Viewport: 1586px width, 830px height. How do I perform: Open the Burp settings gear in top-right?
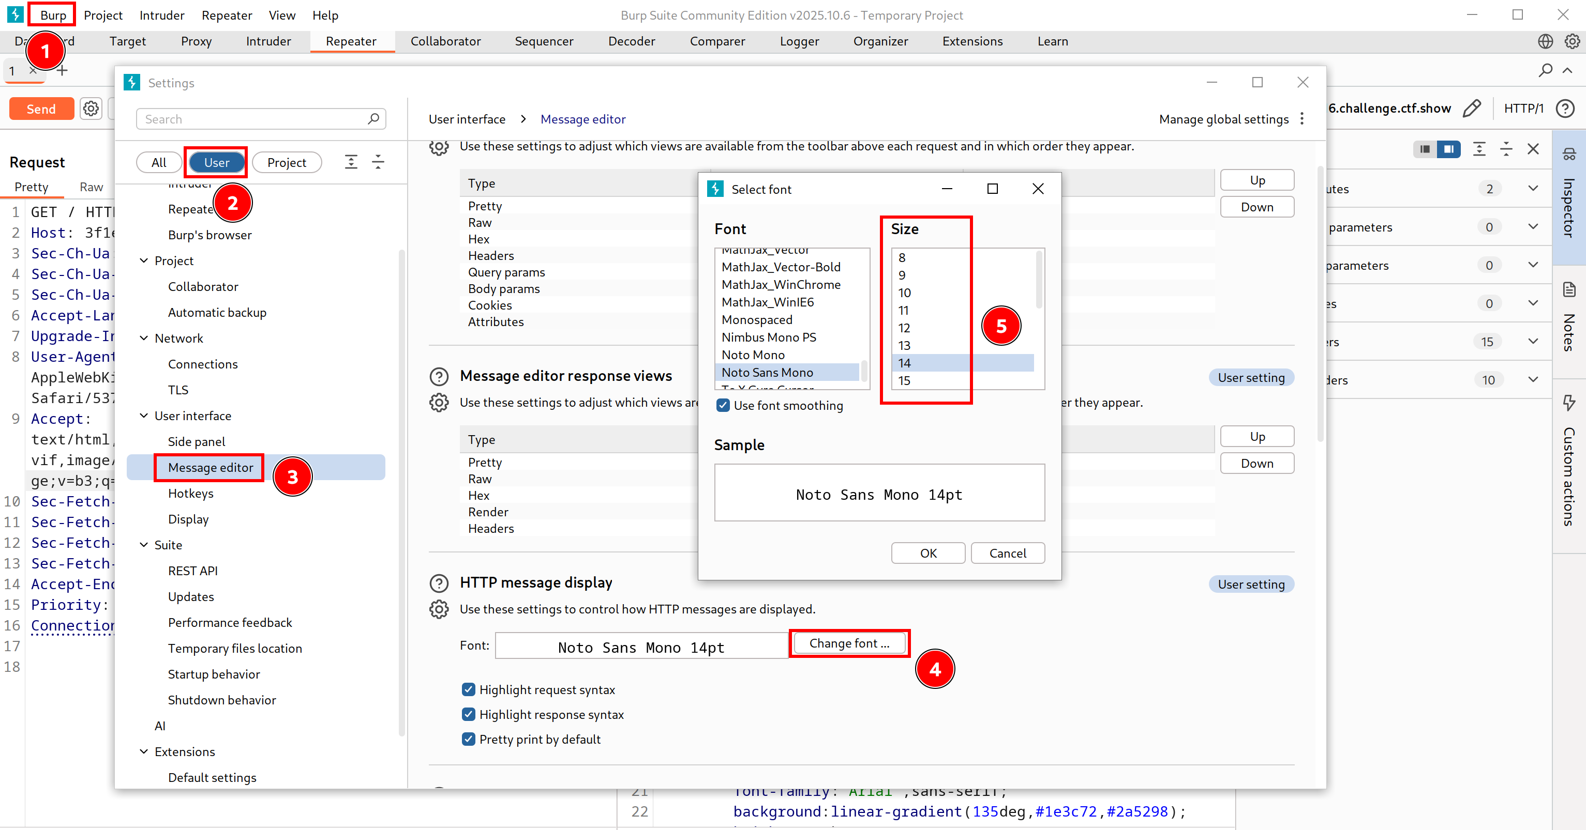point(1572,41)
